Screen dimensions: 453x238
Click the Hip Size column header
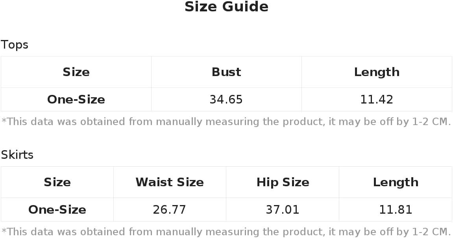click(283, 182)
